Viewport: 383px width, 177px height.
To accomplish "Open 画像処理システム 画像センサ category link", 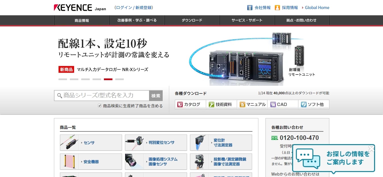I will pyautogui.click(x=163, y=162).
